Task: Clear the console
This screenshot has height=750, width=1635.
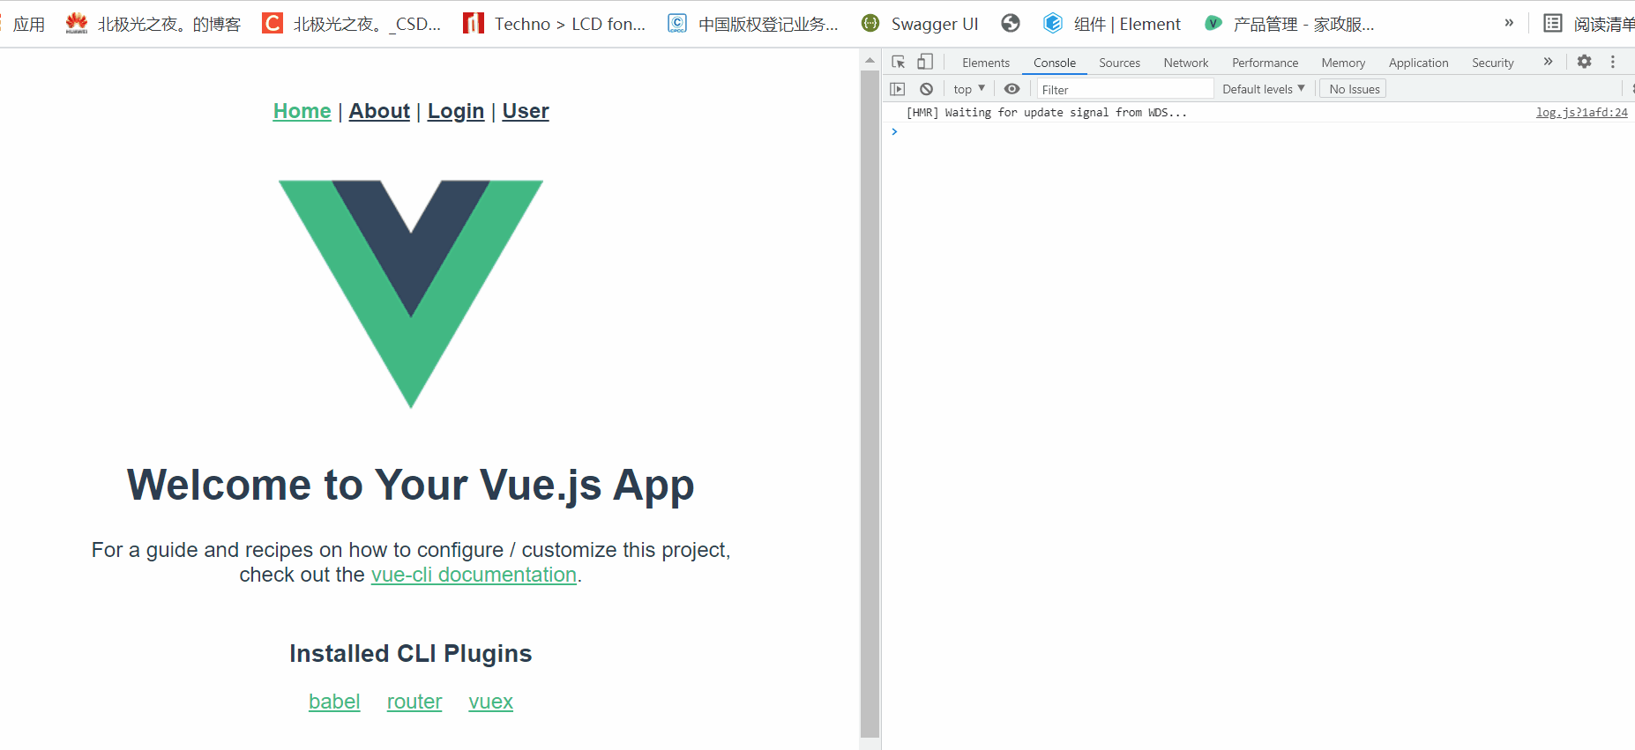Action: 926,89
